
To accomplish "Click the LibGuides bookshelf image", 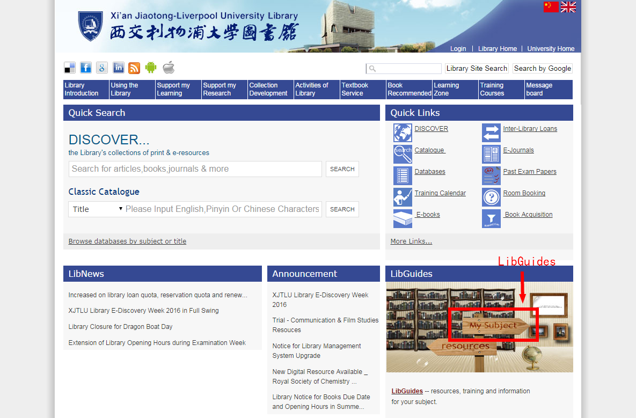I will (x=479, y=327).
